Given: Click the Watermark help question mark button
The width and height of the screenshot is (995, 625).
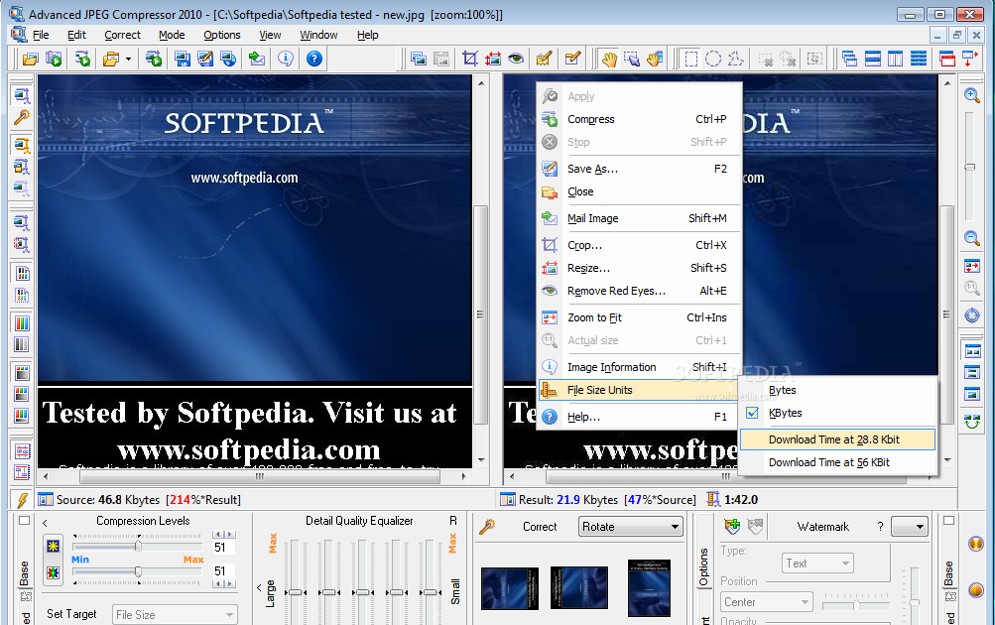Looking at the screenshot, I should (x=880, y=526).
